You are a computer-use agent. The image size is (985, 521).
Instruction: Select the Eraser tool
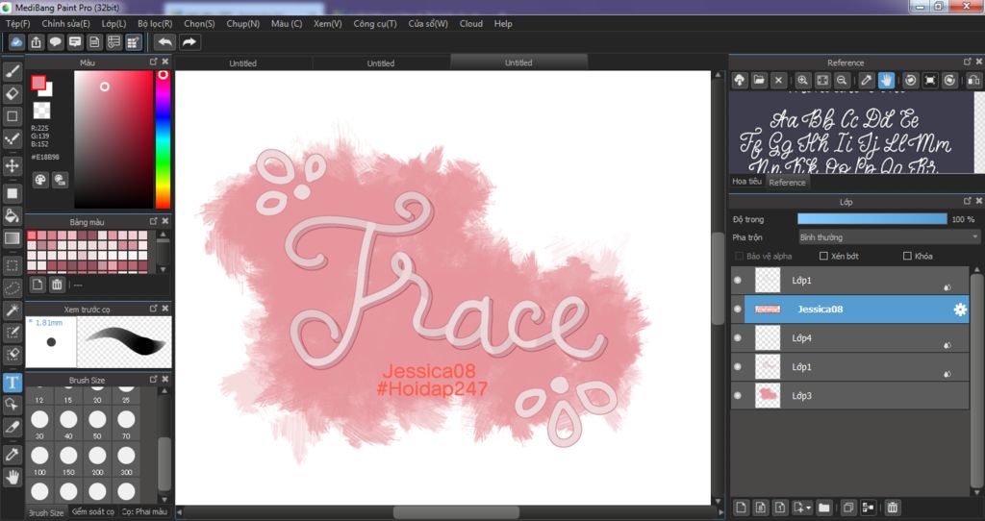12,93
